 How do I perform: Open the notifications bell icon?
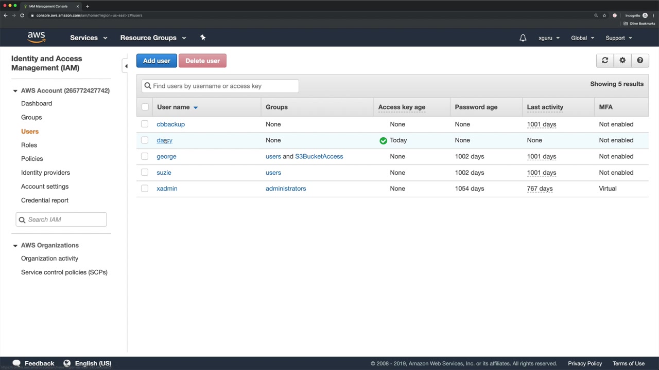pyautogui.click(x=523, y=38)
